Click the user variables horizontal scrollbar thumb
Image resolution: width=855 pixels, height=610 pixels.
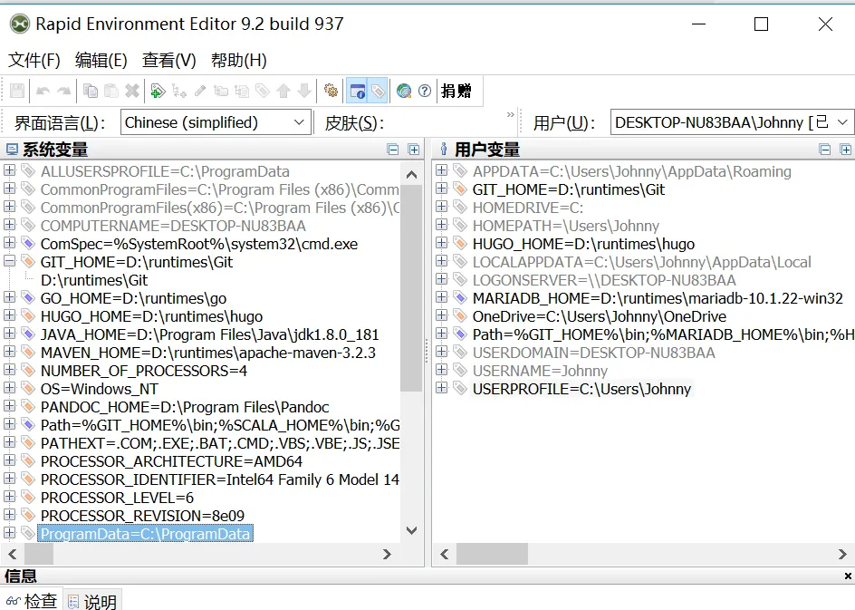coord(492,554)
